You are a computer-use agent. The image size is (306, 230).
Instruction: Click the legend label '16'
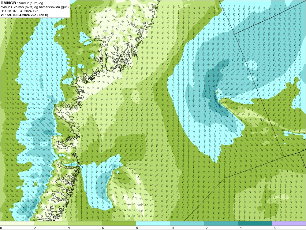(x=274, y=228)
